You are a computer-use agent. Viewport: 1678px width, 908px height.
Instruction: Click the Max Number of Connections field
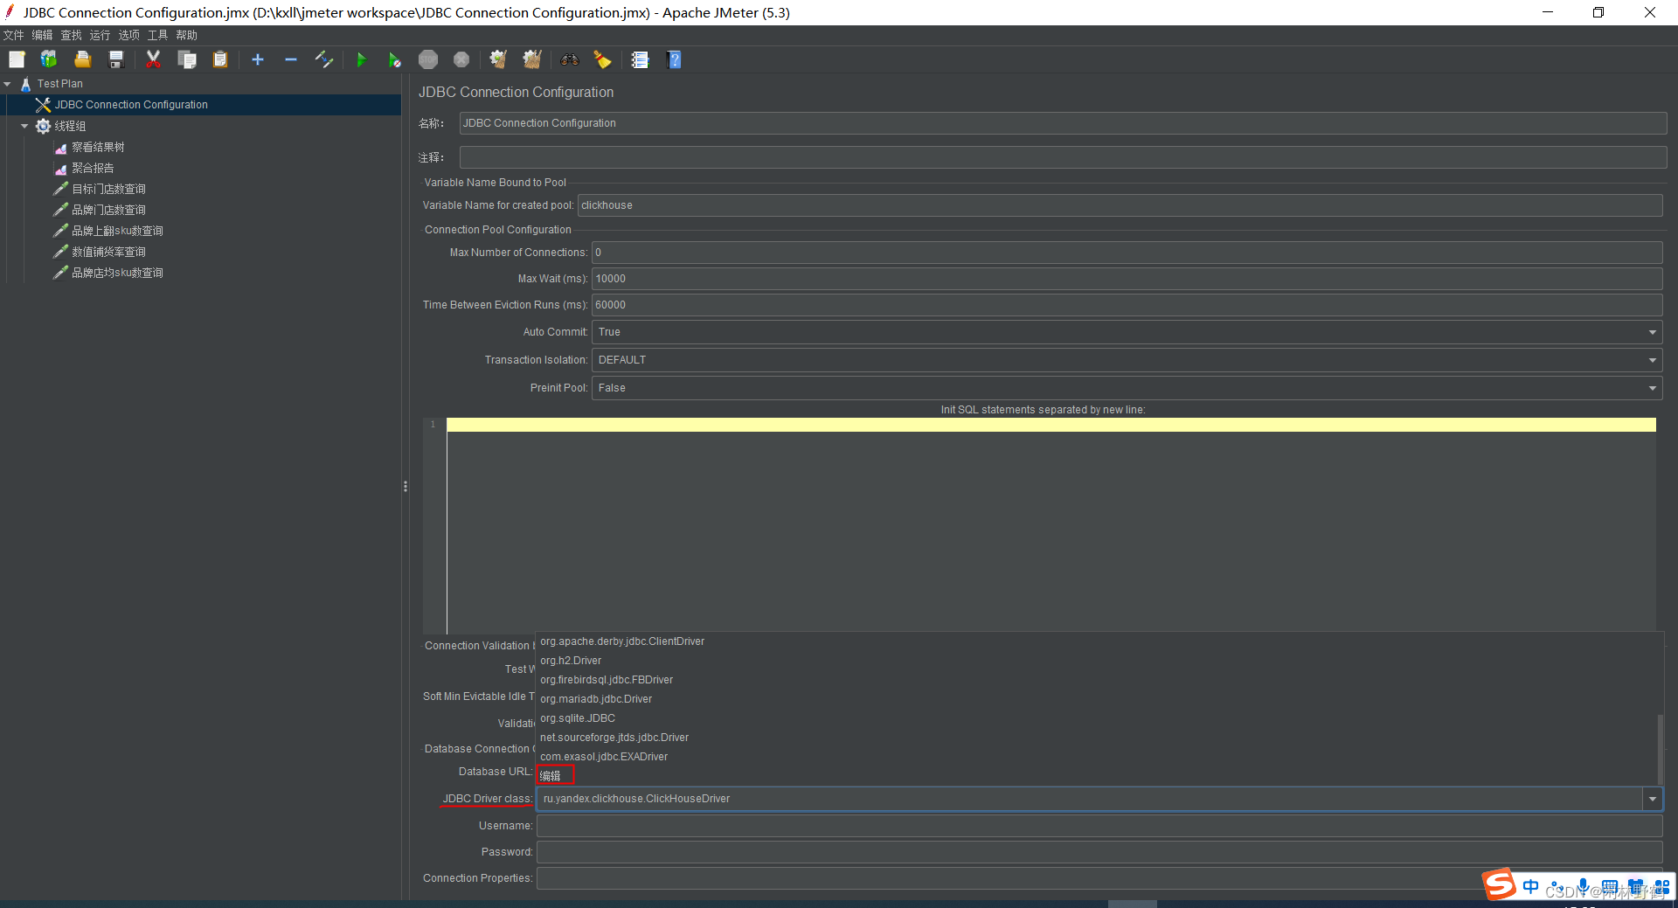1127,253
